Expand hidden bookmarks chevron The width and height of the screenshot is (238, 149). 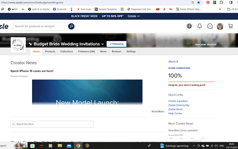(x=220, y=9)
